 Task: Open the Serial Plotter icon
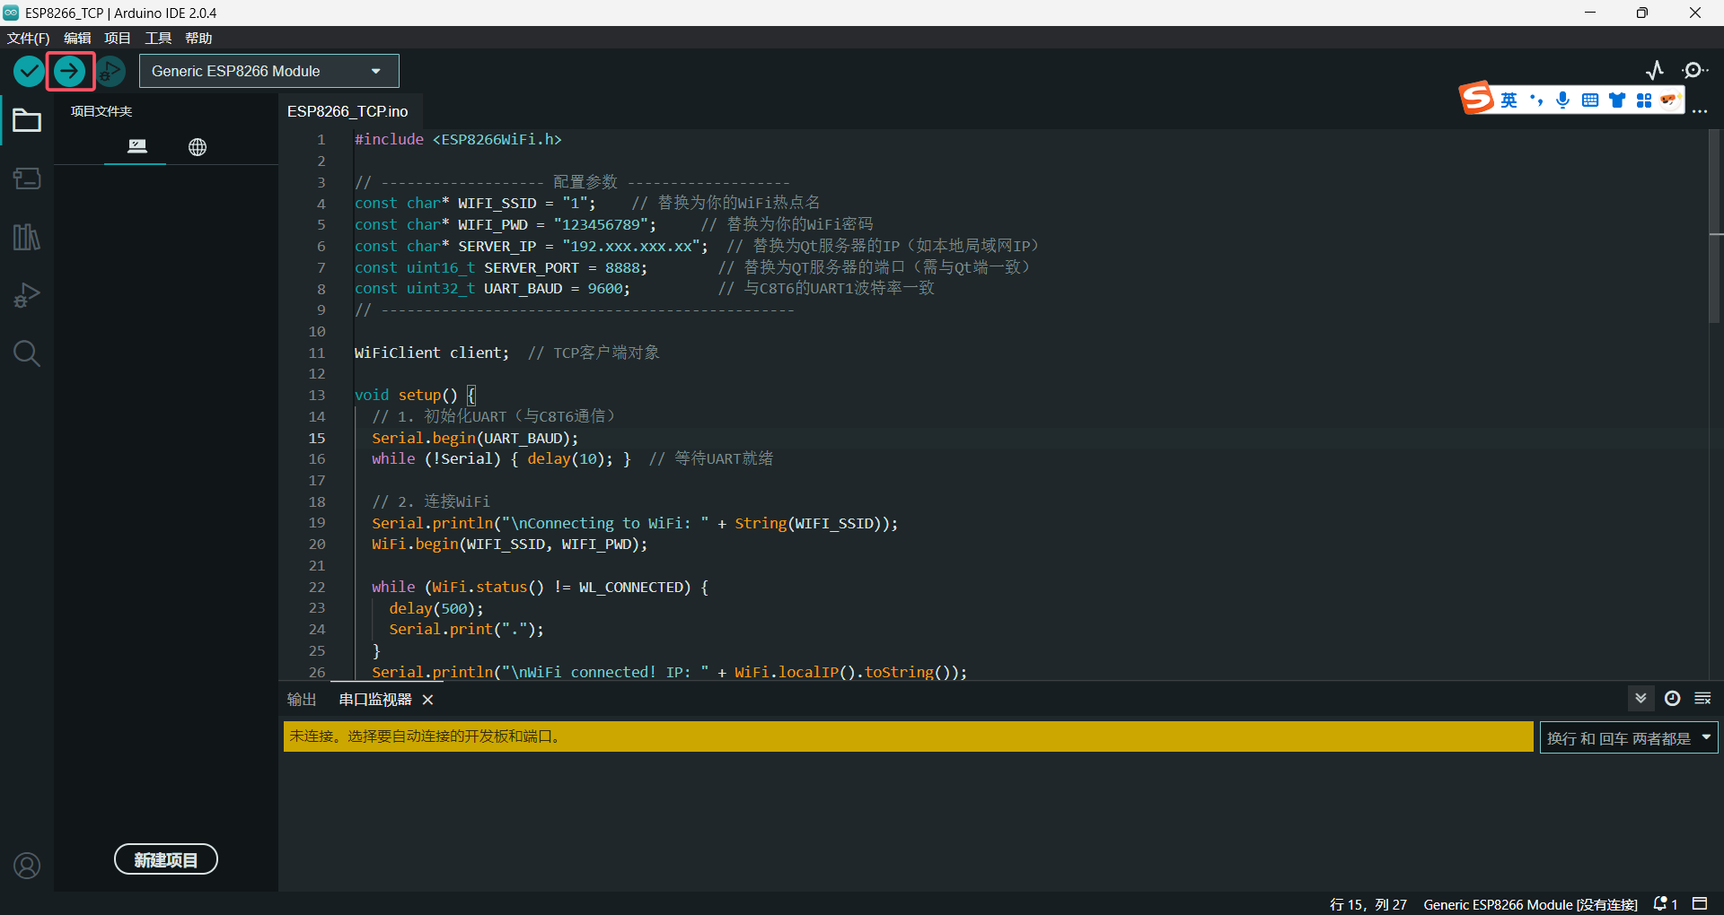click(x=1655, y=70)
